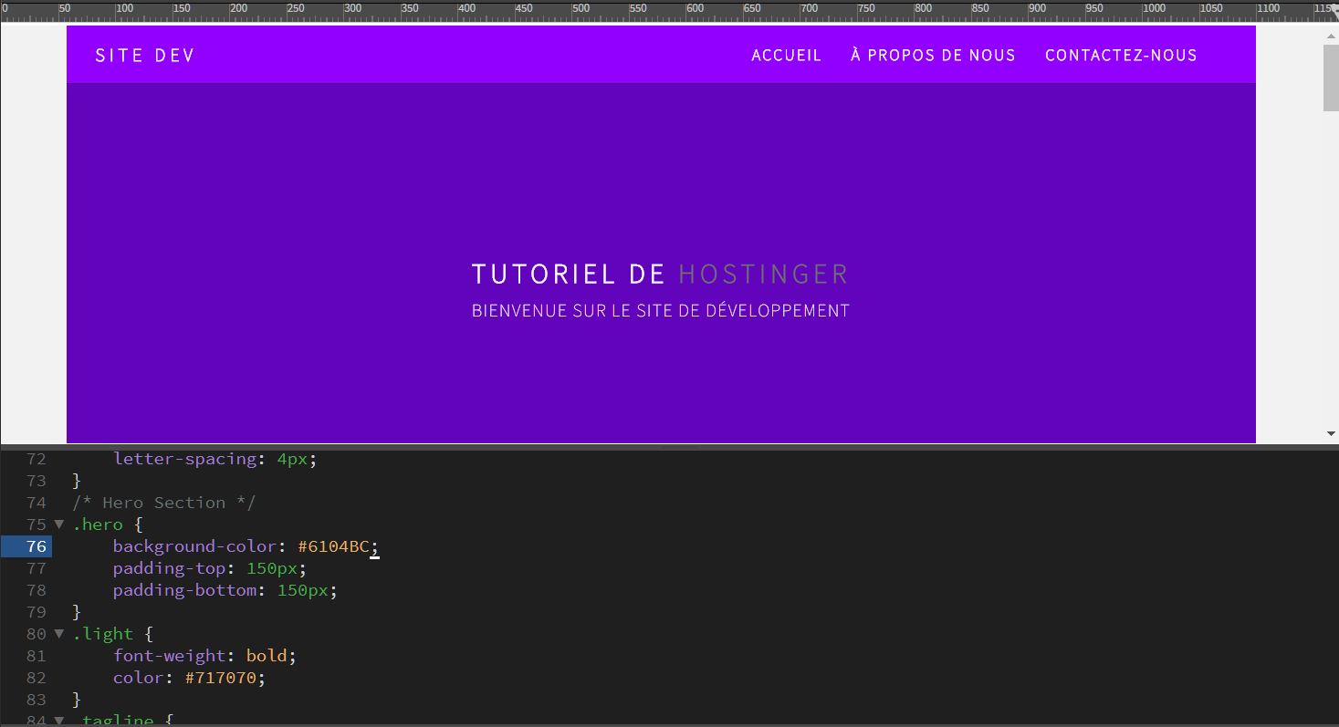The width and height of the screenshot is (1339, 727).
Task: Click the .light selector text
Action: click(103, 634)
